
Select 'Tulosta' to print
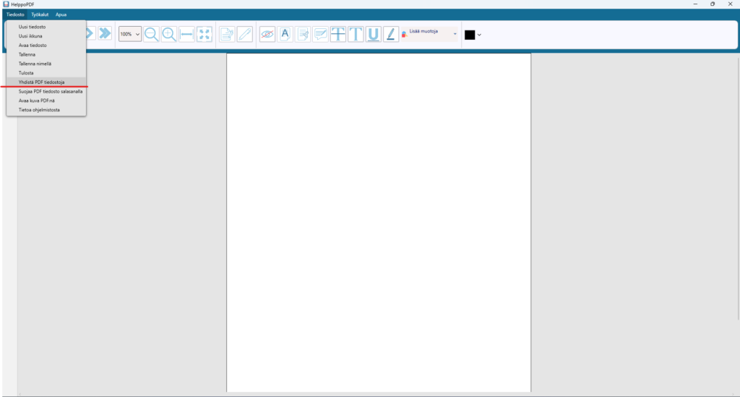pyautogui.click(x=46, y=73)
